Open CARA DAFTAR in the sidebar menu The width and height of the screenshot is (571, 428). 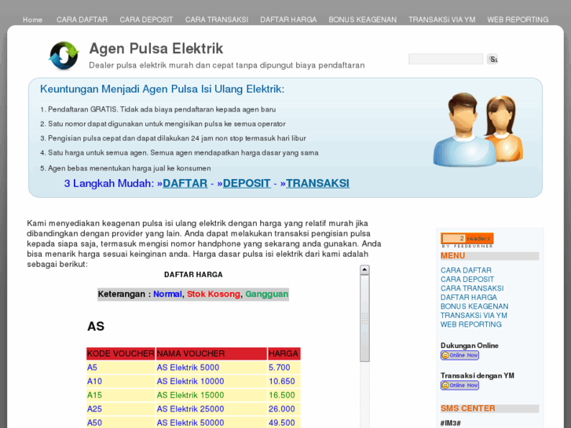(x=466, y=270)
